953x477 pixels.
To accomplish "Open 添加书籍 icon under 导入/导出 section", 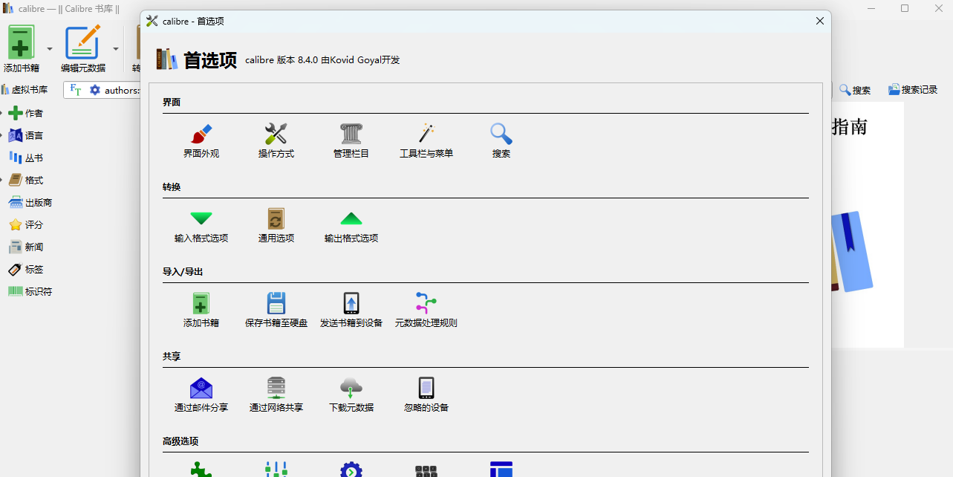I will [x=201, y=304].
